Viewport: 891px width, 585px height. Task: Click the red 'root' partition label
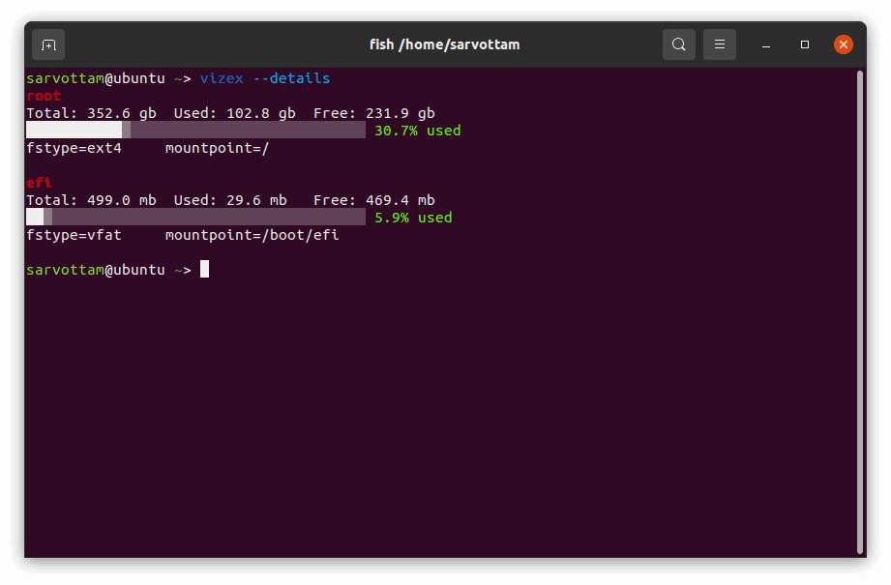click(44, 96)
